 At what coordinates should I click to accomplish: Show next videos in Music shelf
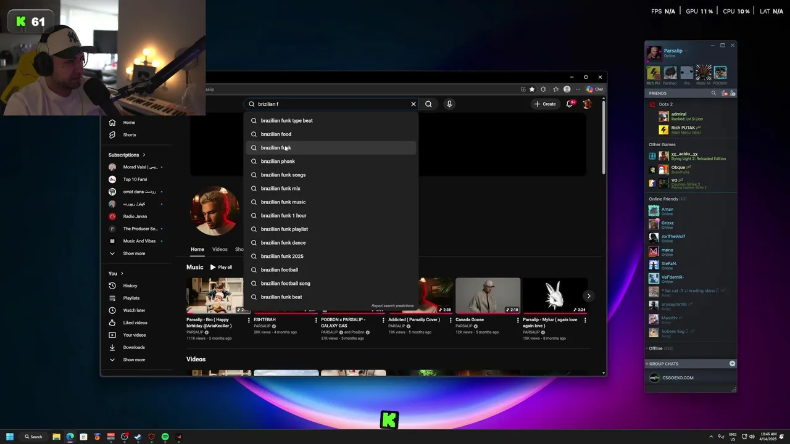coord(589,296)
